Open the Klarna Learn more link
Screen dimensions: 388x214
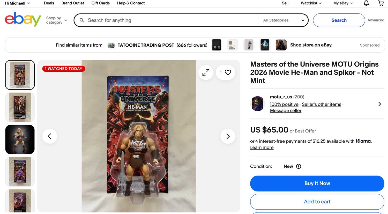coord(262,147)
